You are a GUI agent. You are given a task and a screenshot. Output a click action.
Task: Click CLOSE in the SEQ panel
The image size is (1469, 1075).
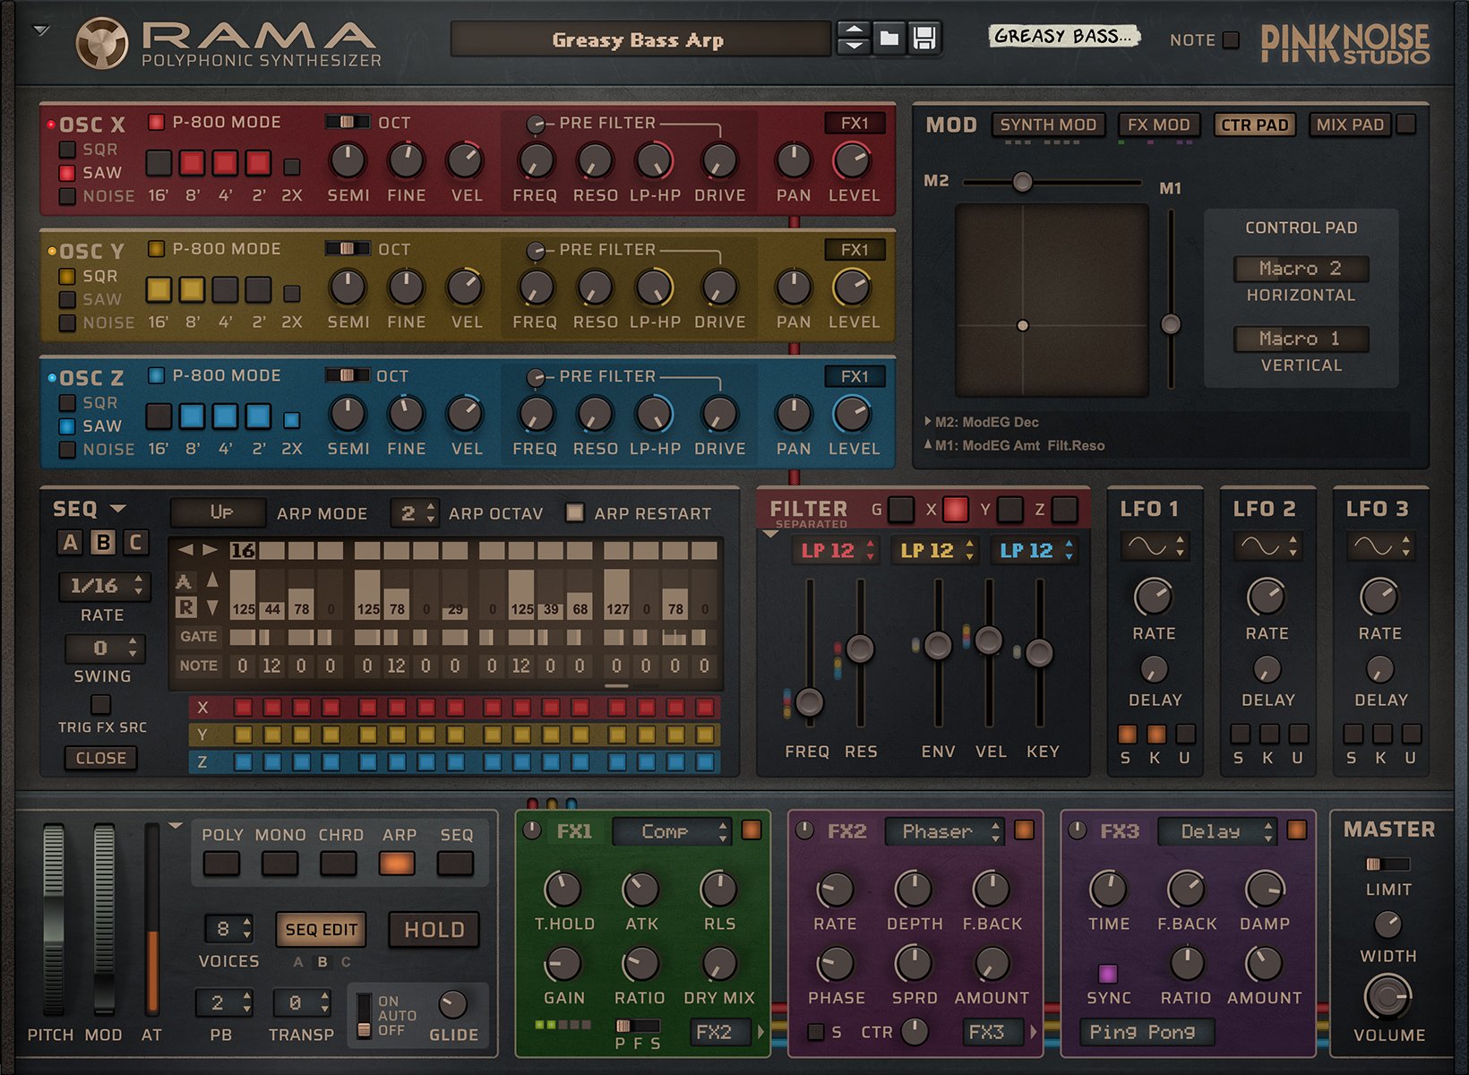tap(101, 758)
